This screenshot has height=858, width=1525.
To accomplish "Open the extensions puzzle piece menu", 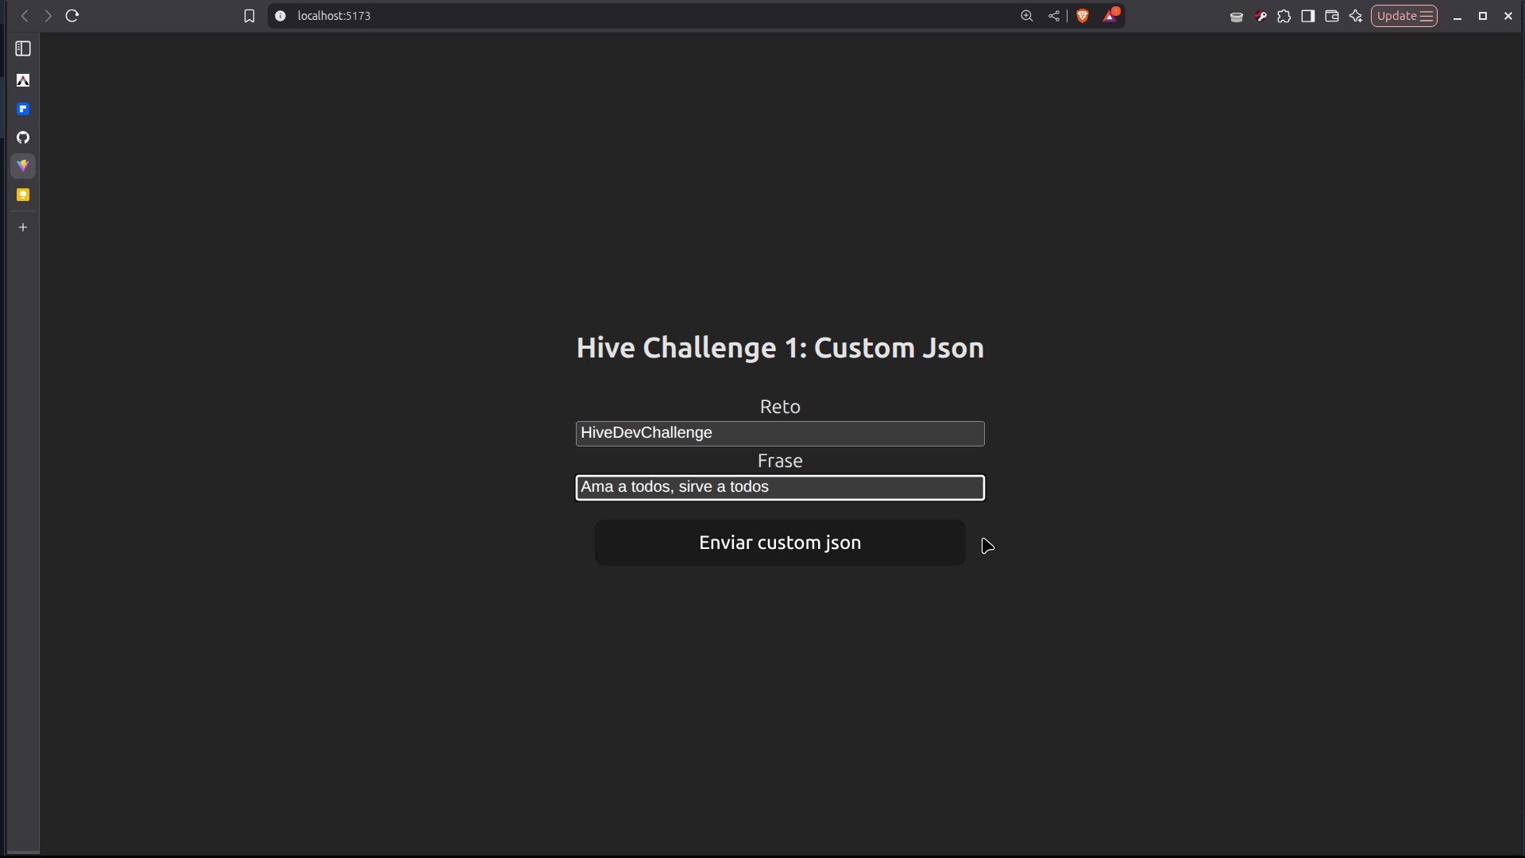I will click(1284, 16).
